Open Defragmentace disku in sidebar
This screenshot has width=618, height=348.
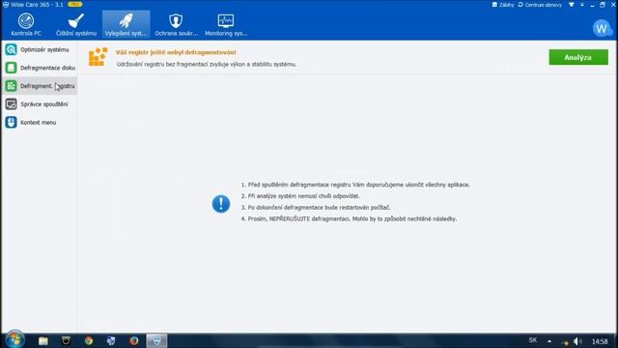pos(40,68)
